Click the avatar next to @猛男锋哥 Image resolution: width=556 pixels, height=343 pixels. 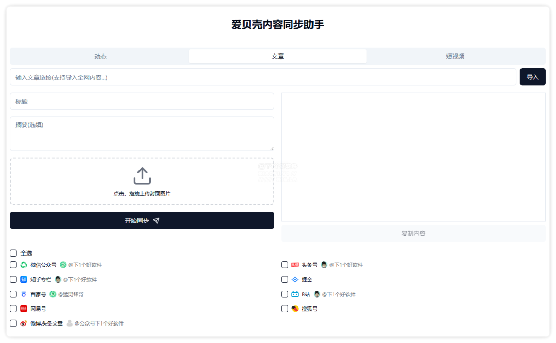point(53,294)
